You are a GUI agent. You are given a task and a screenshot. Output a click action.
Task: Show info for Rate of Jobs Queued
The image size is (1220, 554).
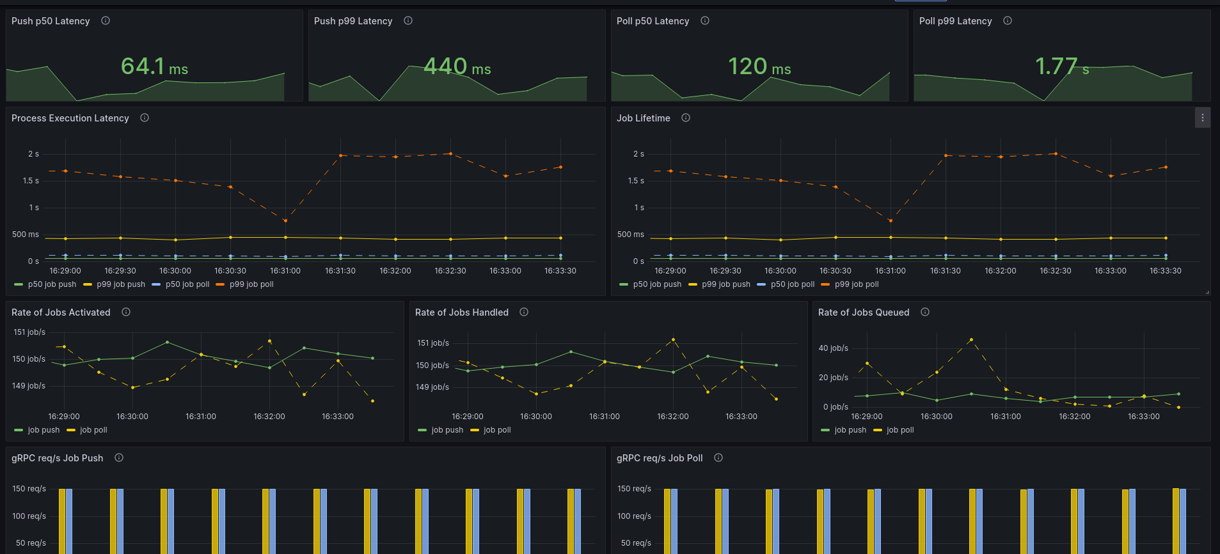pyautogui.click(x=925, y=312)
